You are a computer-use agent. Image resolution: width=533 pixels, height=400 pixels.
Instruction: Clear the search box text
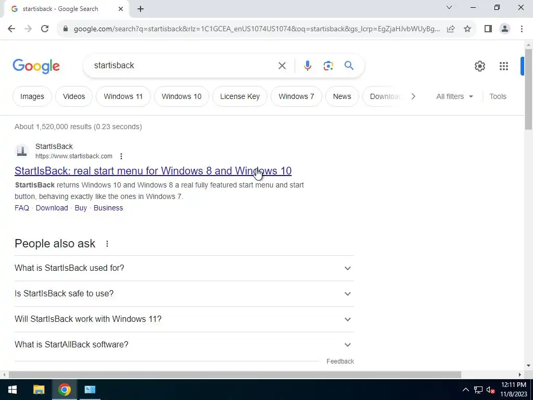(x=282, y=66)
